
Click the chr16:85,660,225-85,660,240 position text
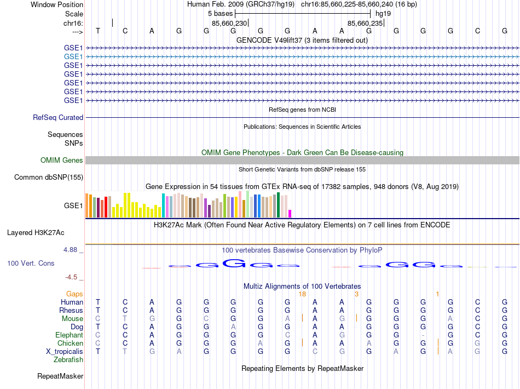coord(359,4)
